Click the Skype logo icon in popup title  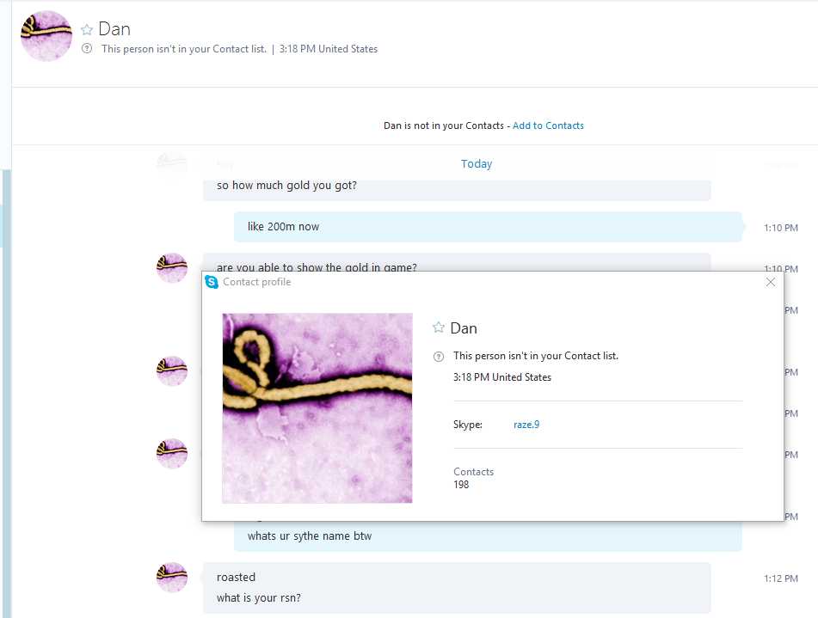pos(212,282)
